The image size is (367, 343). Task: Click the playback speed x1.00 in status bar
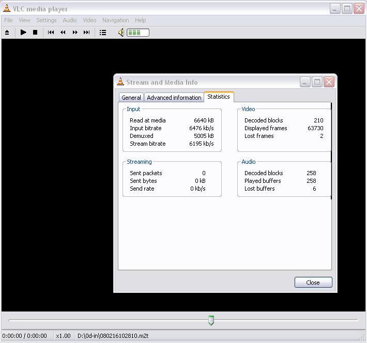[63, 336]
